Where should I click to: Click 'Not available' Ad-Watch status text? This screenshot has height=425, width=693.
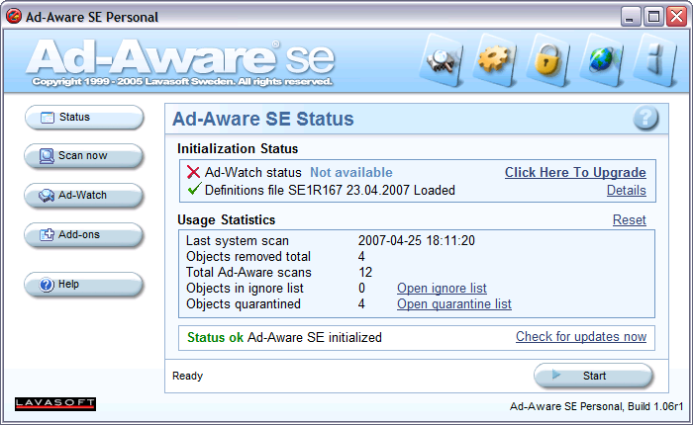[x=351, y=172]
